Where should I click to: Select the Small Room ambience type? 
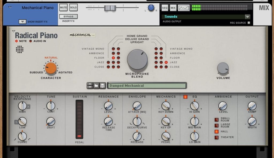point(216,120)
